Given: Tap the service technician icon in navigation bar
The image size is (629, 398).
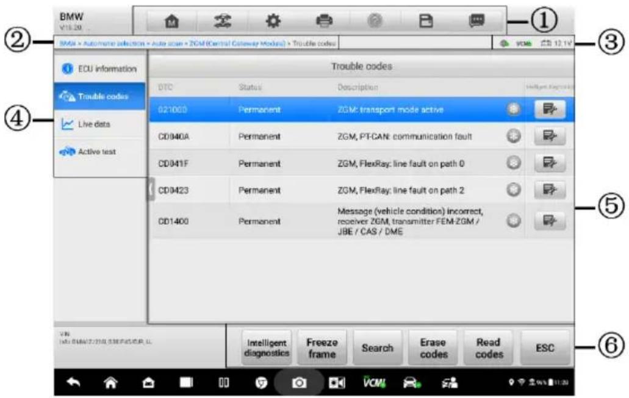Looking at the screenshot, I should [x=450, y=383].
